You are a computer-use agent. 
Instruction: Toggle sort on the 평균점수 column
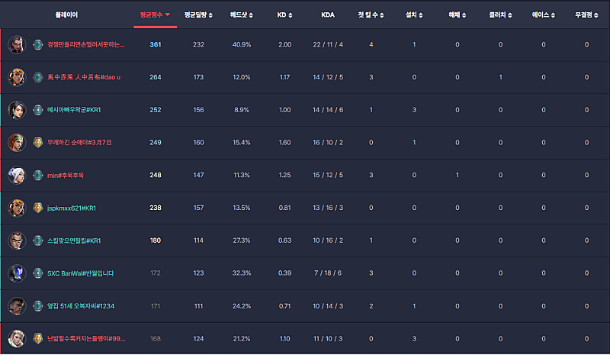(x=156, y=15)
